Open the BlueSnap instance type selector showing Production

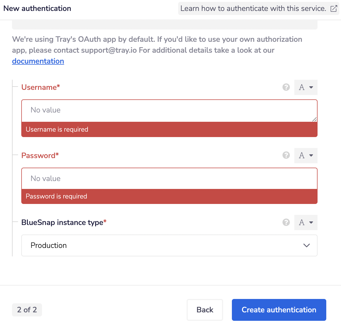169,245
